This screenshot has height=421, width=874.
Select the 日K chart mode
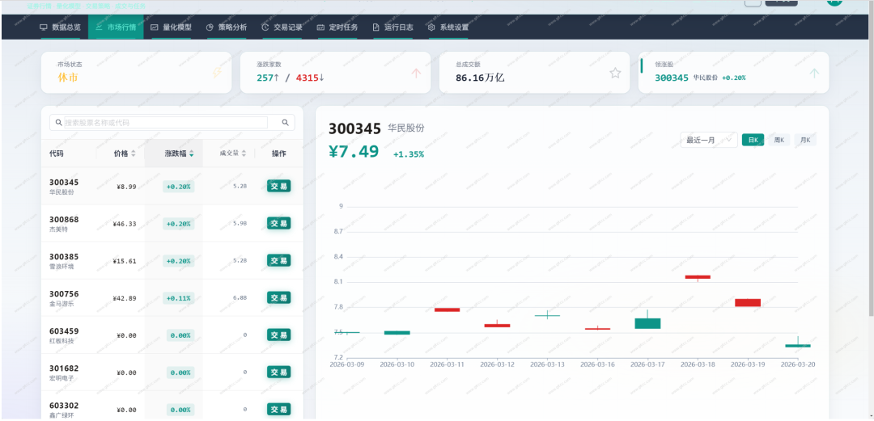click(753, 140)
